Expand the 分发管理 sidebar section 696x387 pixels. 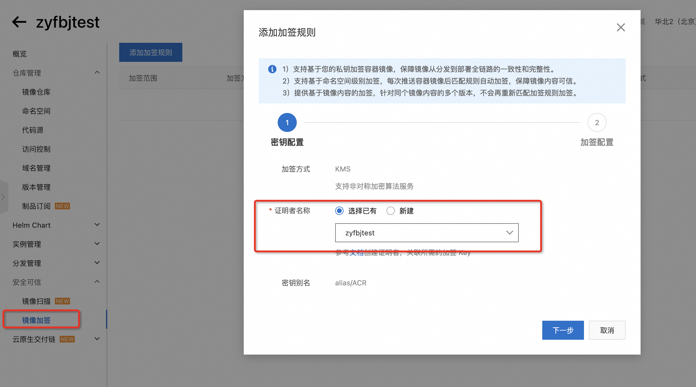(x=97, y=263)
